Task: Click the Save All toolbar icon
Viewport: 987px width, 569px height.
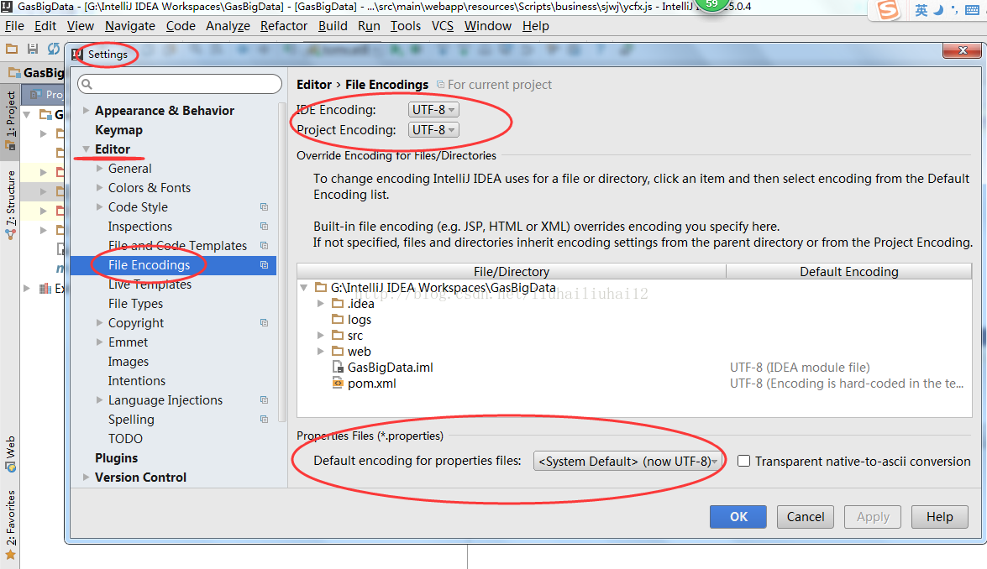Action: click(33, 50)
